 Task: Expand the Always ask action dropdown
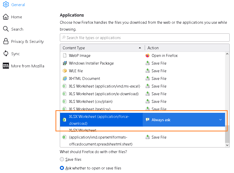click(x=220, y=120)
